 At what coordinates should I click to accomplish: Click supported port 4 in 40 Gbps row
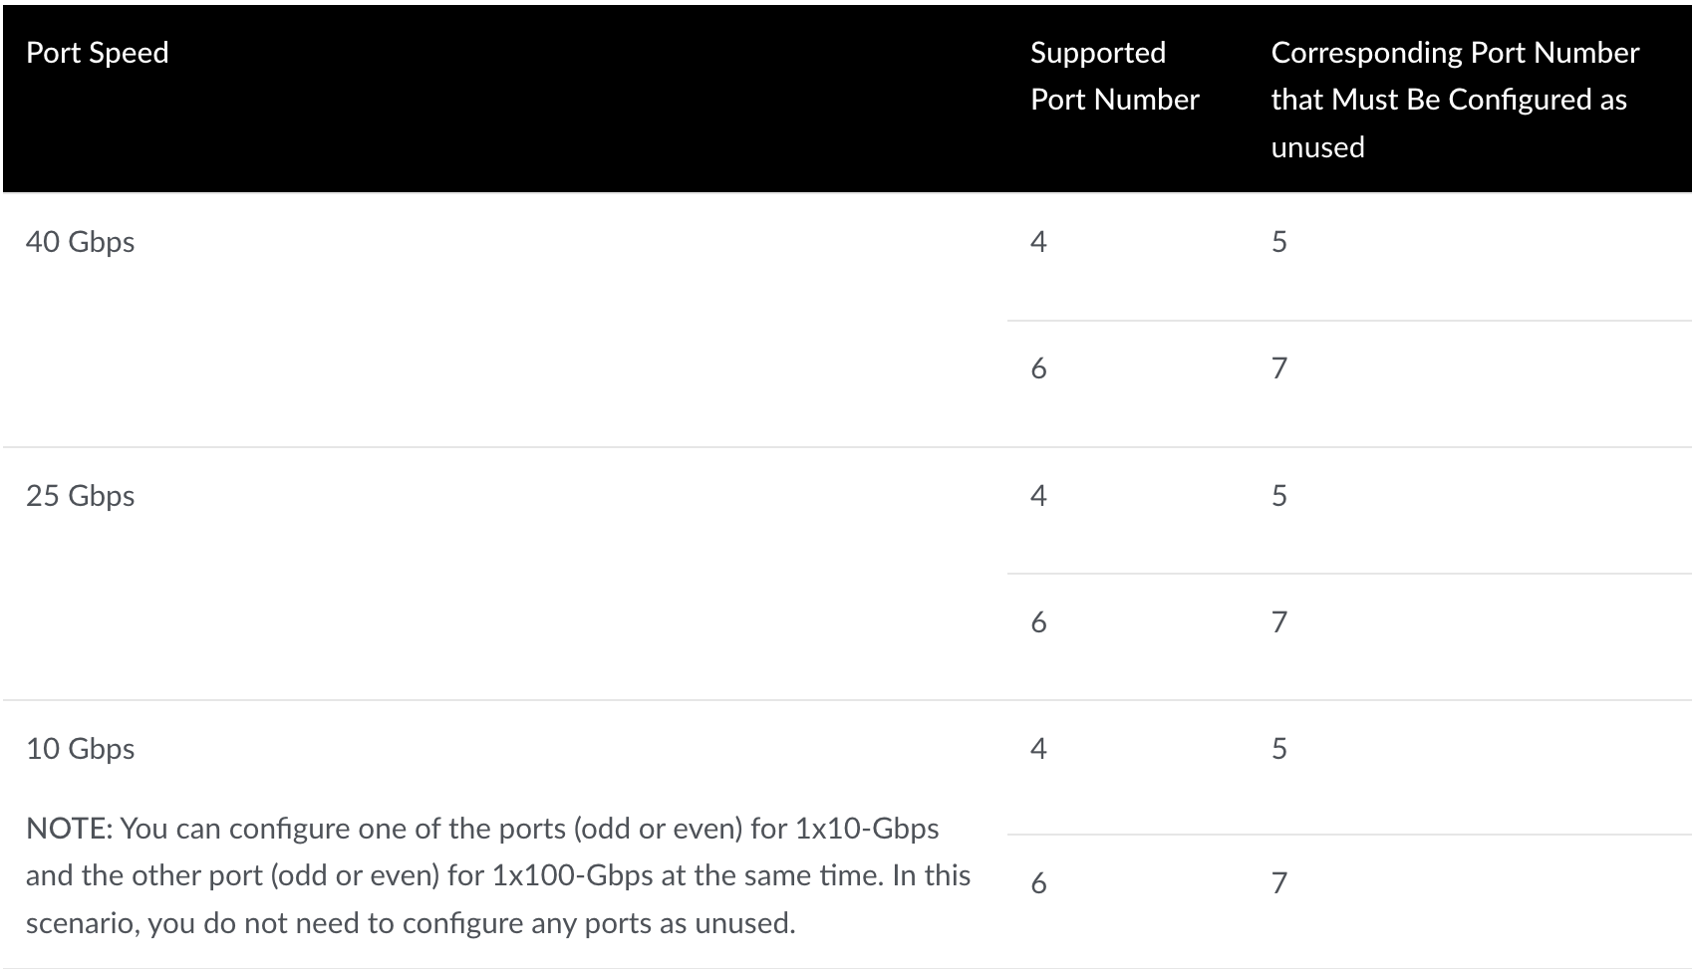tap(1038, 242)
